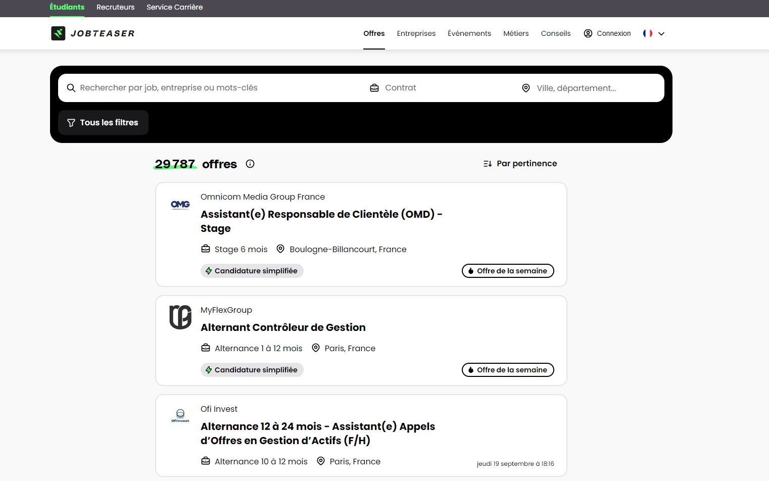Switch to the Recruteurs tab
This screenshot has height=481, width=769.
(116, 7)
